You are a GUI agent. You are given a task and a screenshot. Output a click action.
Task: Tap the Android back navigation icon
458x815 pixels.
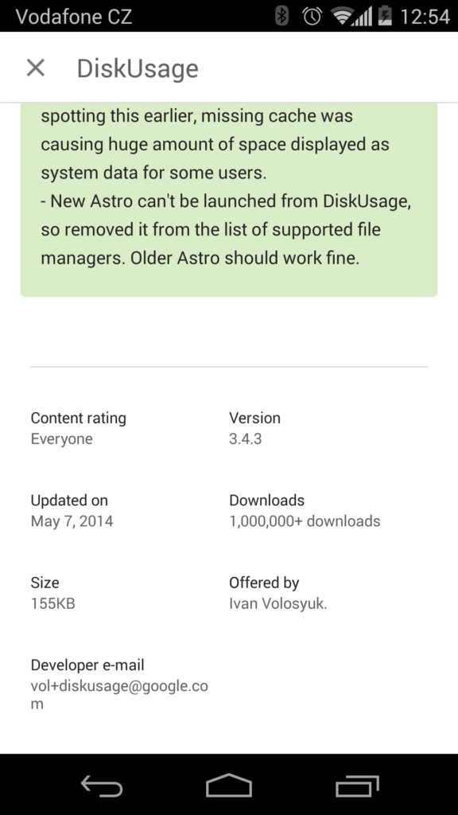pyautogui.click(x=102, y=784)
